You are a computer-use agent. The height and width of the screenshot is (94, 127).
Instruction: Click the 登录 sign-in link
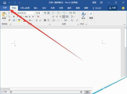94,3
